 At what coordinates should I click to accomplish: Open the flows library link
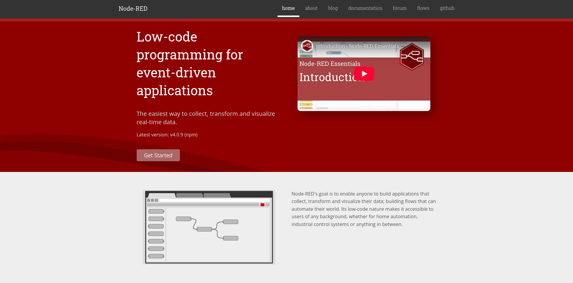pyautogui.click(x=423, y=8)
